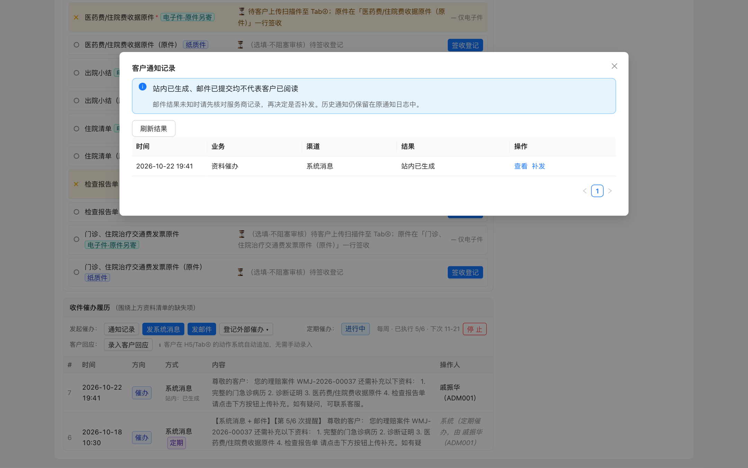Viewport: 748px width, 468px height.
Task: Click 签收登记 for 门诊、住院治疗交通费发票原件（原件）
Action: point(465,272)
